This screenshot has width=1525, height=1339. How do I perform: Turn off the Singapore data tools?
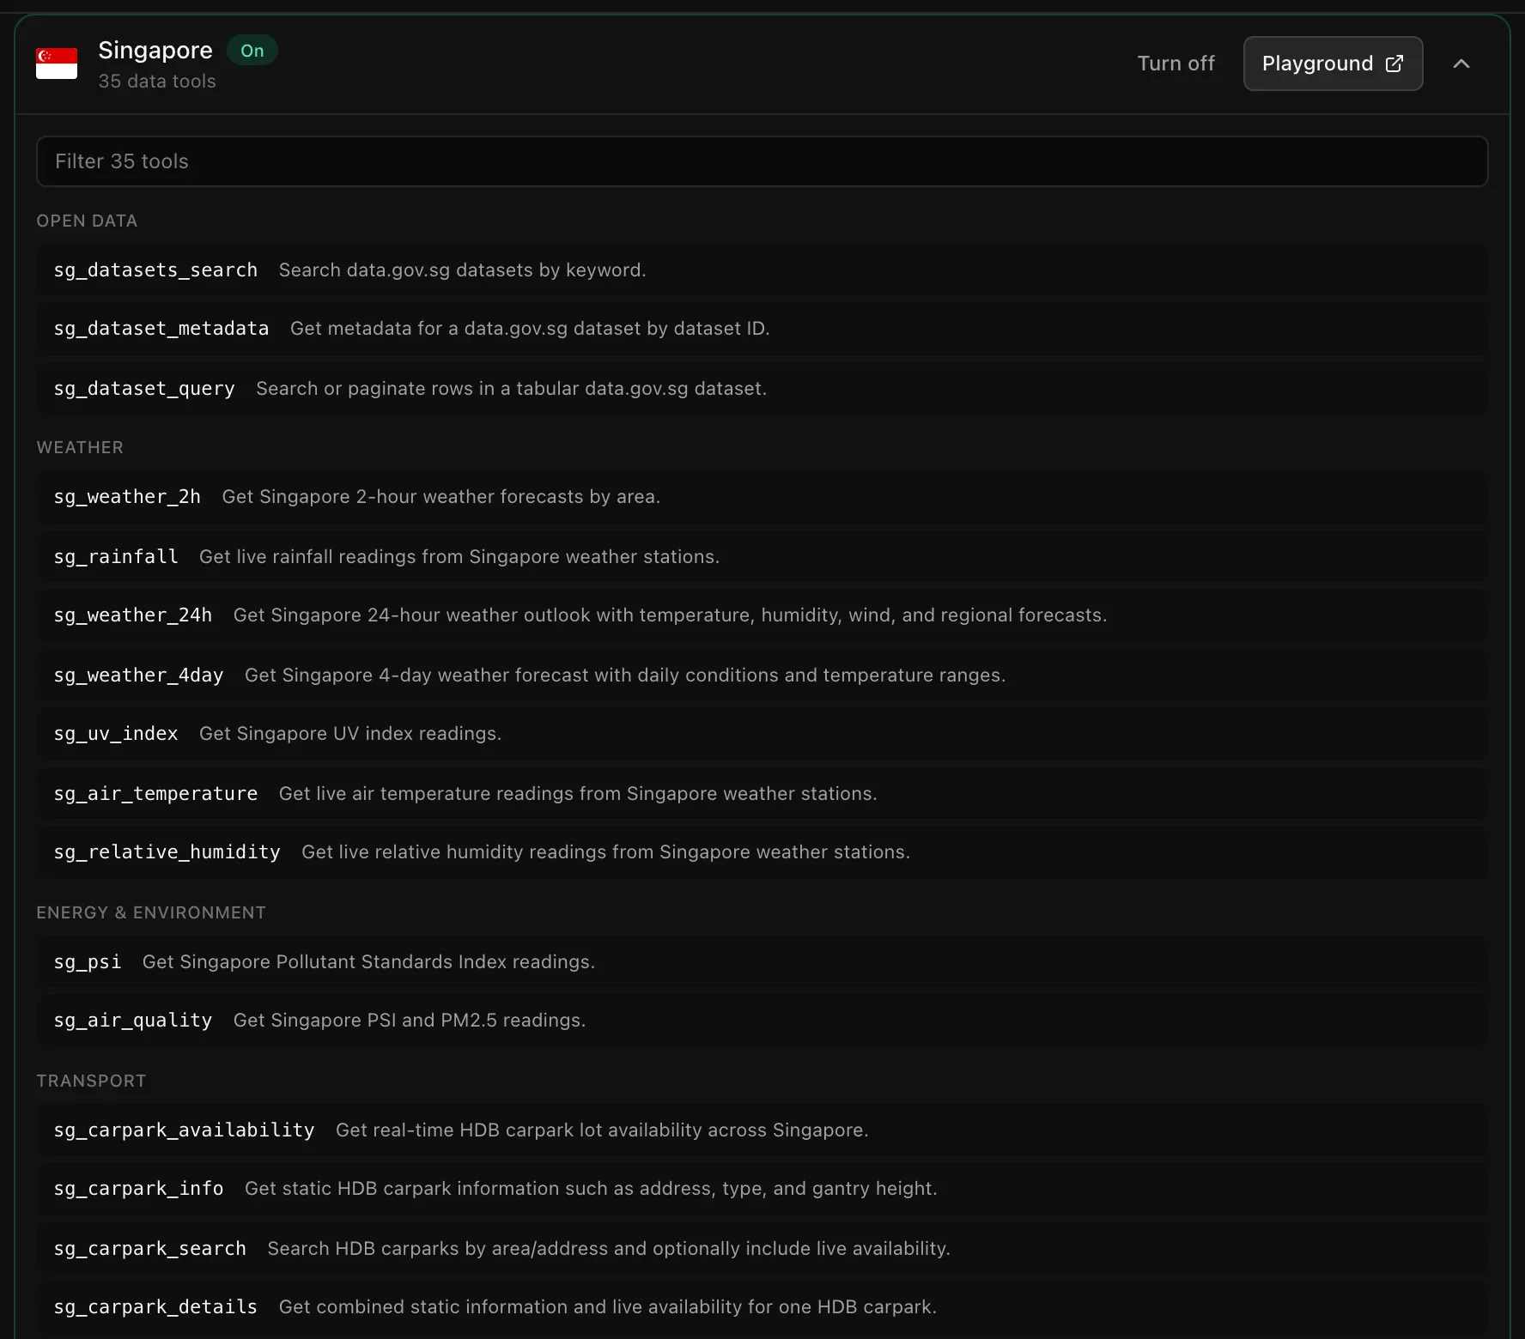coord(1176,64)
